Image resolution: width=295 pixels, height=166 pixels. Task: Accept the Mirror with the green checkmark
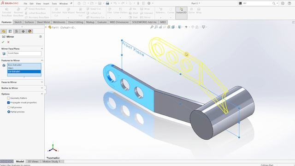click(3, 42)
